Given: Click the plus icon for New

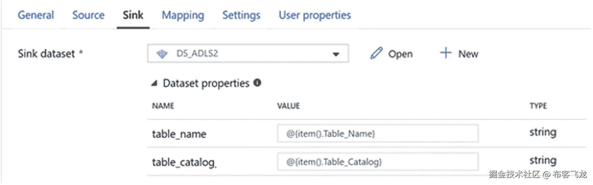Looking at the screenshot, I should (x=446, y=53).
